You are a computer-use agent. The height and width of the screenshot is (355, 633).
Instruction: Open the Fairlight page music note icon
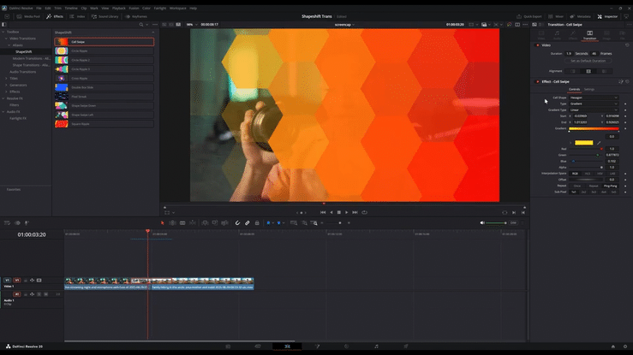376,346
